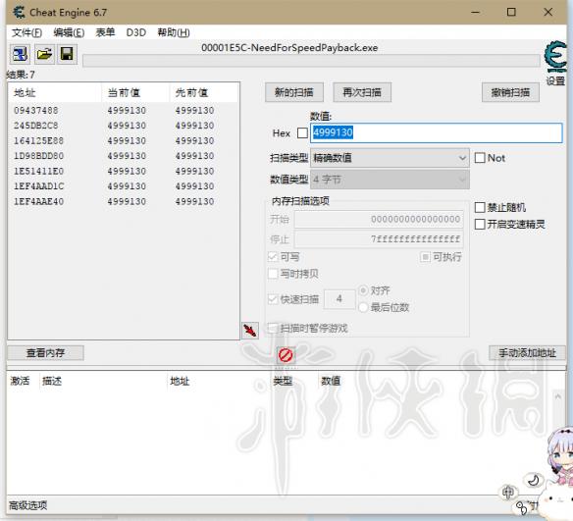This screenshot has width=573, height=521.
Task: Click the 先前值 column header
Action: 204,93
